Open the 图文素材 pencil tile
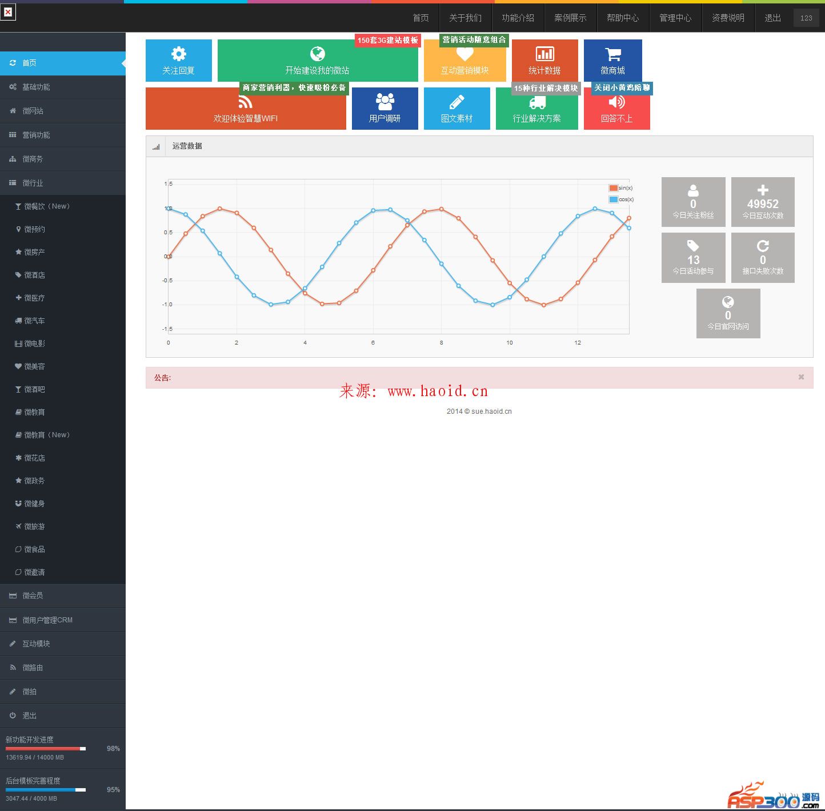Viewport: 825px width, 811px height. point(457,109)
